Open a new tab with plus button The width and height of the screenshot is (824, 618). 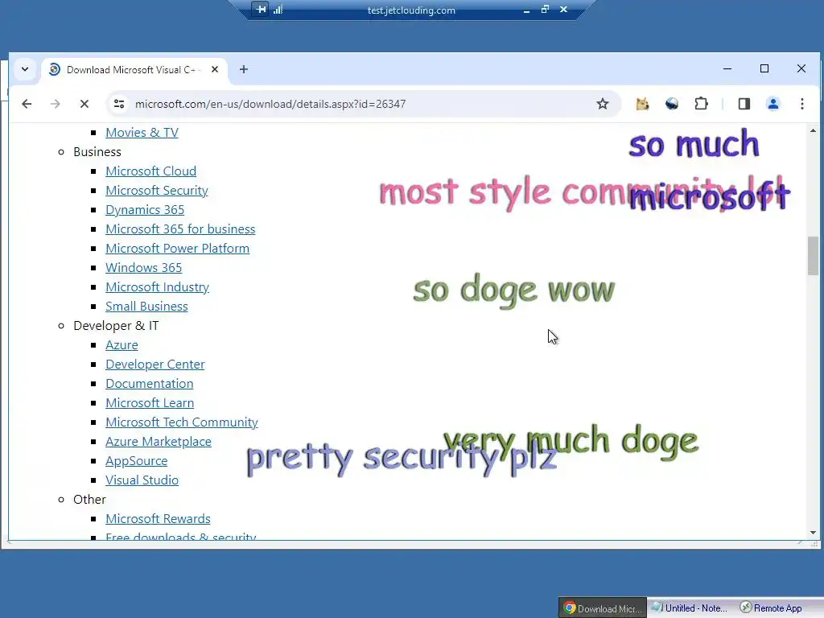pos(244,69)
